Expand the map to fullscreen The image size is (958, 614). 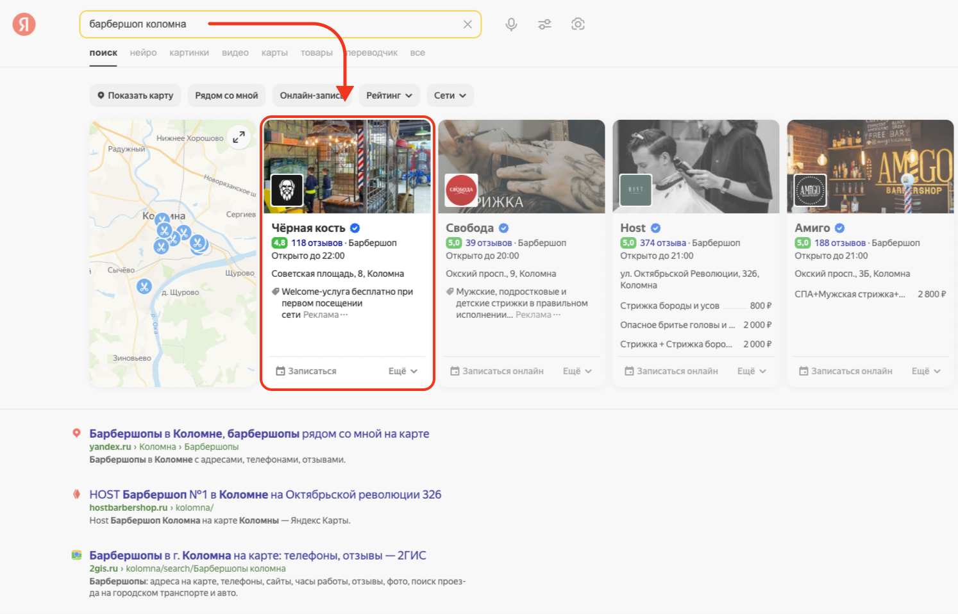(239, 137)
